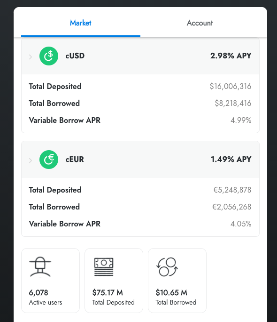277x322 pixels.
Task: Click the 1.49% APY label for cEUR
Action: [x=231, y=160]
